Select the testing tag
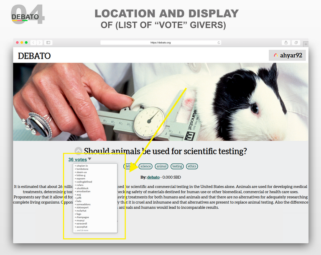Image resolution: width=321 pixels, height=255 pixels. [177, 166]
